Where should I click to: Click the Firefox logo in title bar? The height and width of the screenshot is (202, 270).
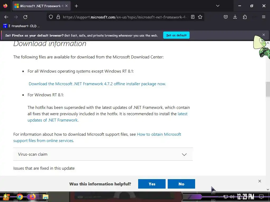click(x=5, y=6)
